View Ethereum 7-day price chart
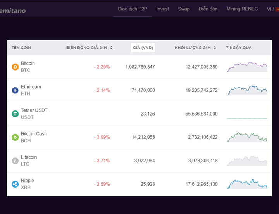 [x=247, y=90]
